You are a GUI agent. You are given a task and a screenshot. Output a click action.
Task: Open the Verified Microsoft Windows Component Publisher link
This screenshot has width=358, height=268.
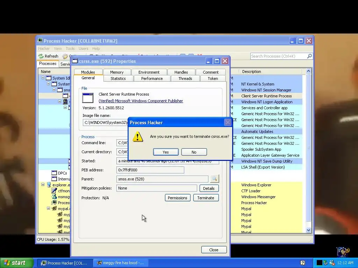pos(141,101)
